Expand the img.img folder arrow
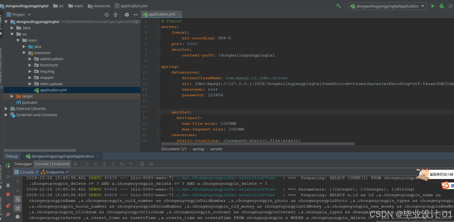Viewport: 454px width, 222px height. (30, 71)
